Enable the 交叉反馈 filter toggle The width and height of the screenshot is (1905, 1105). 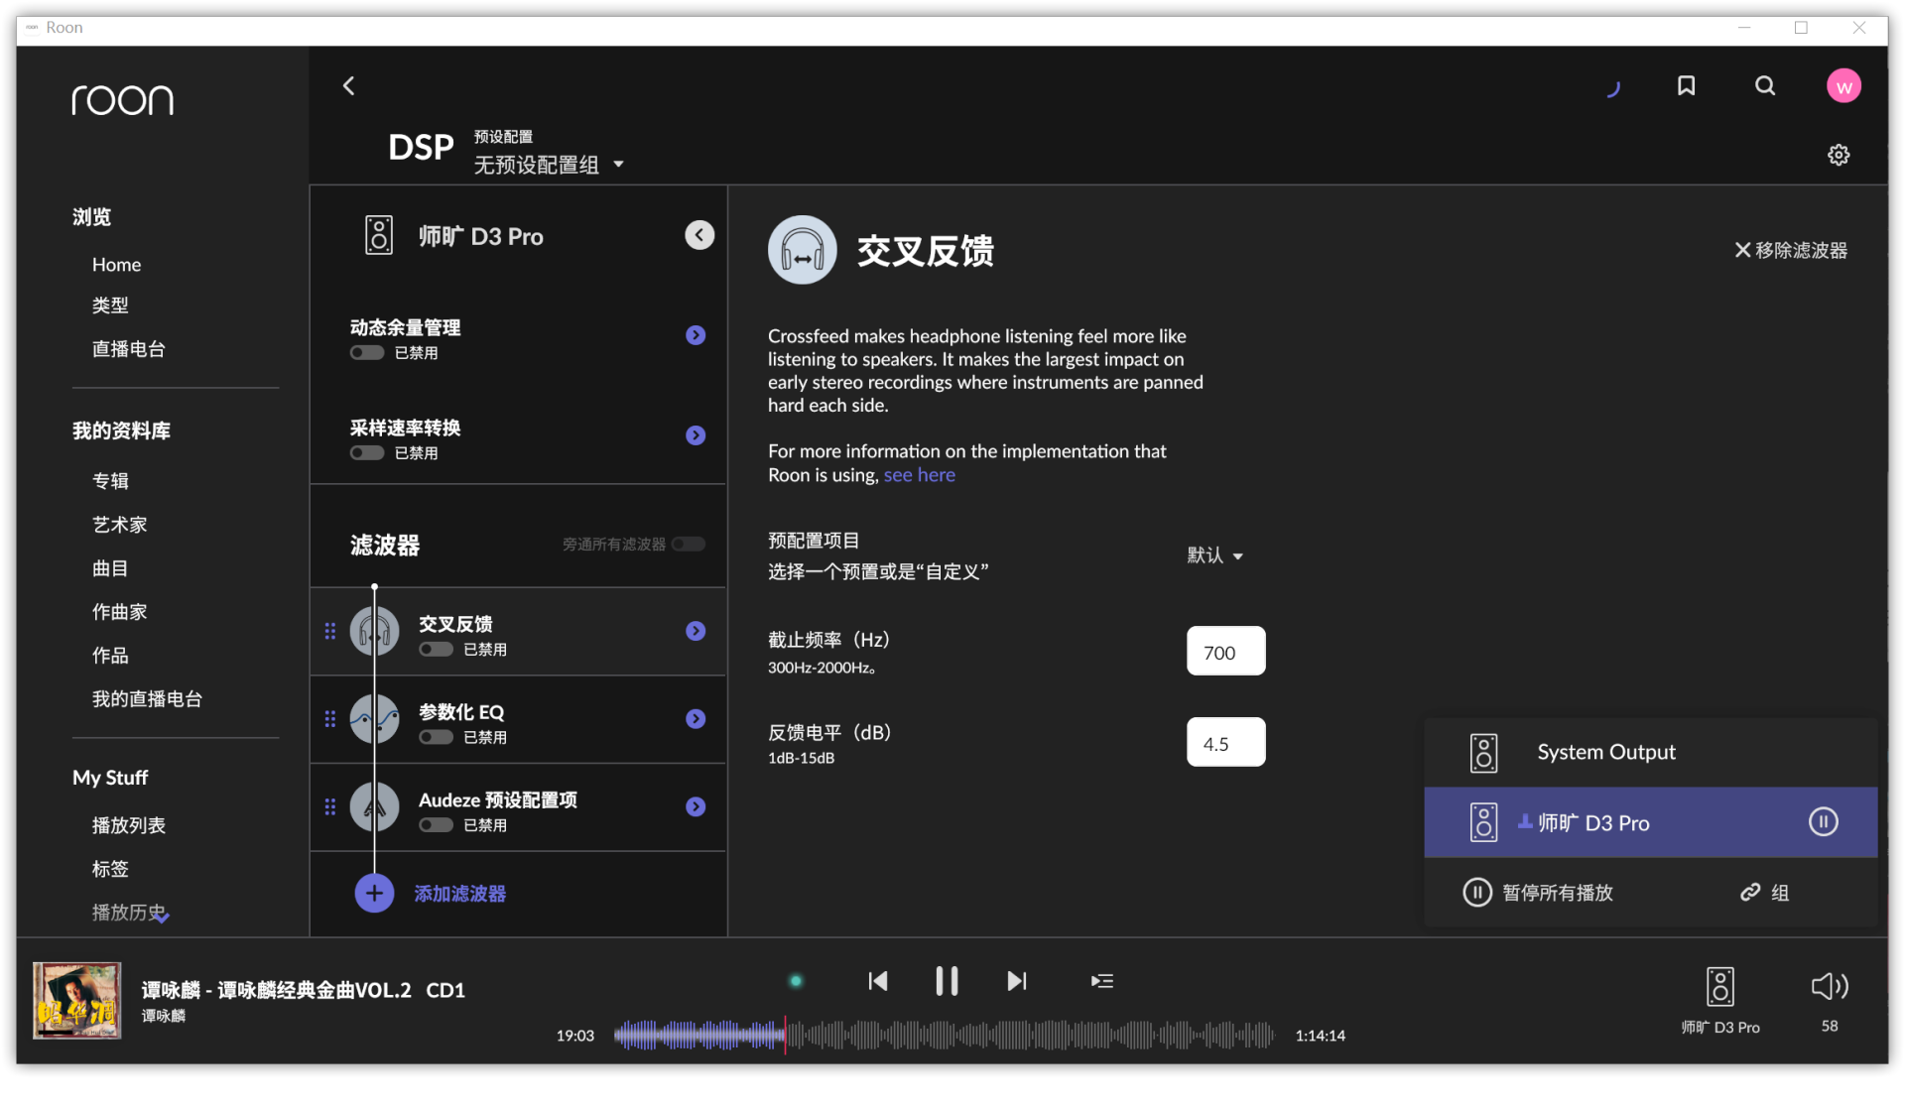[x=436, y=649]
